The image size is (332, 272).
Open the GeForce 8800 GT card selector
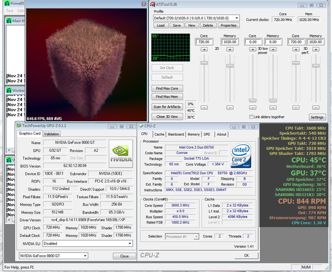[54, 256]
